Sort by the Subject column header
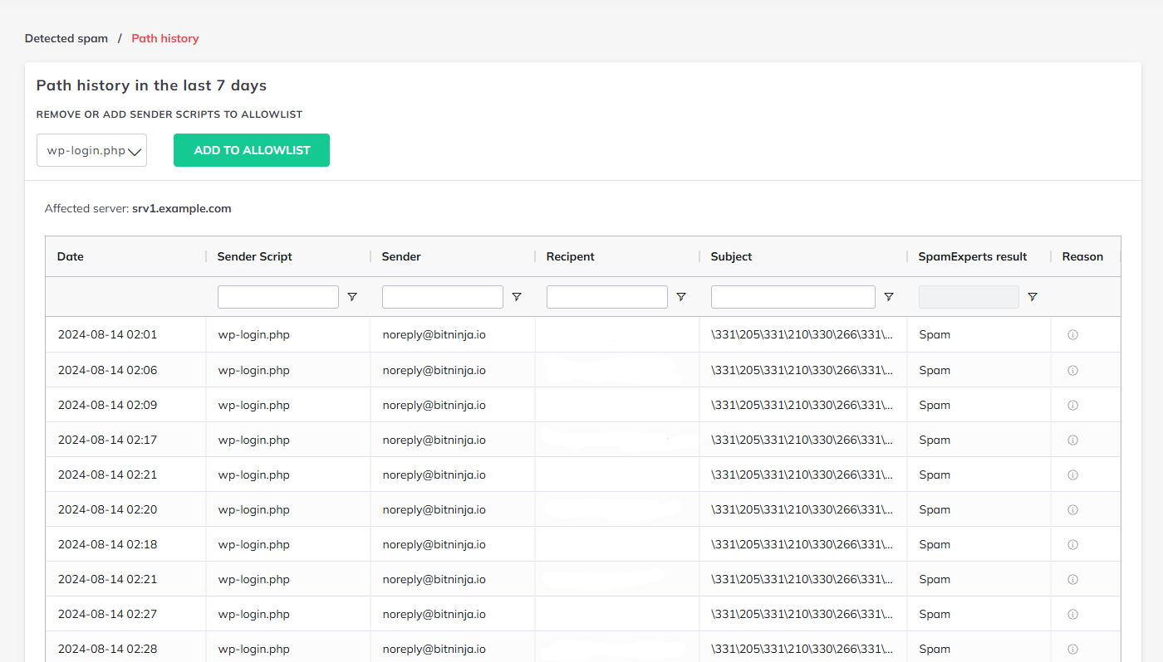This screenshot has height=662, width=1163. coord(732,256)
